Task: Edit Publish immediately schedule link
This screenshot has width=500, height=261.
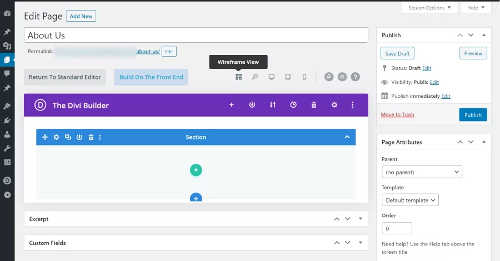Action: click(446, 96)
